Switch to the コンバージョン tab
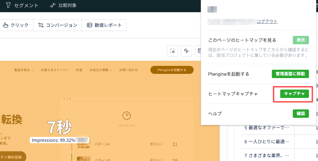Viewport: 318px width, 161px height. pyautogui.click(x=57, y=25)
